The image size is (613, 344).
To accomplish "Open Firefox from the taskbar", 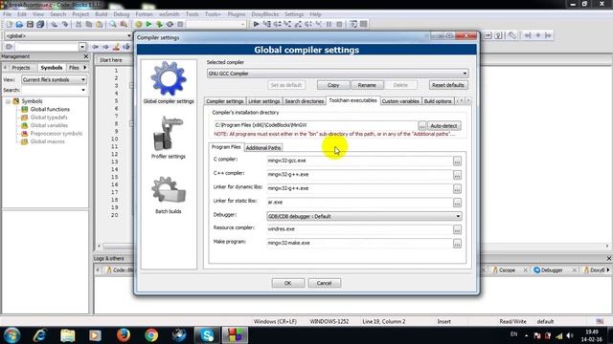I will tap(124, 335).
